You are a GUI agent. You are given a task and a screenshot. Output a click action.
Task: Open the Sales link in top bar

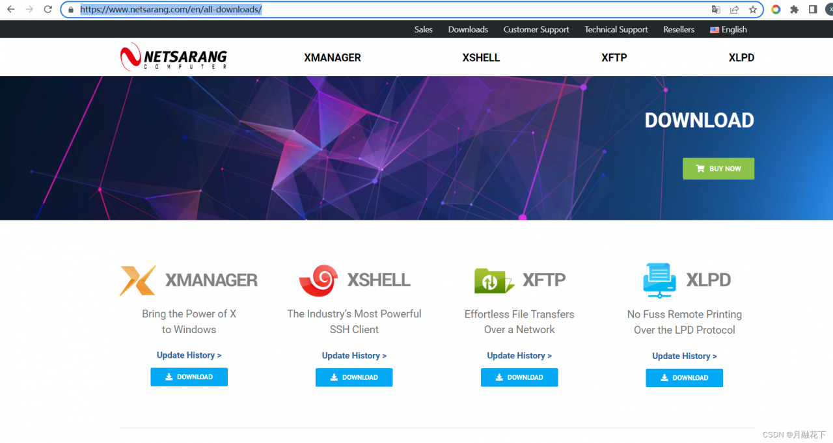point(424,29)
